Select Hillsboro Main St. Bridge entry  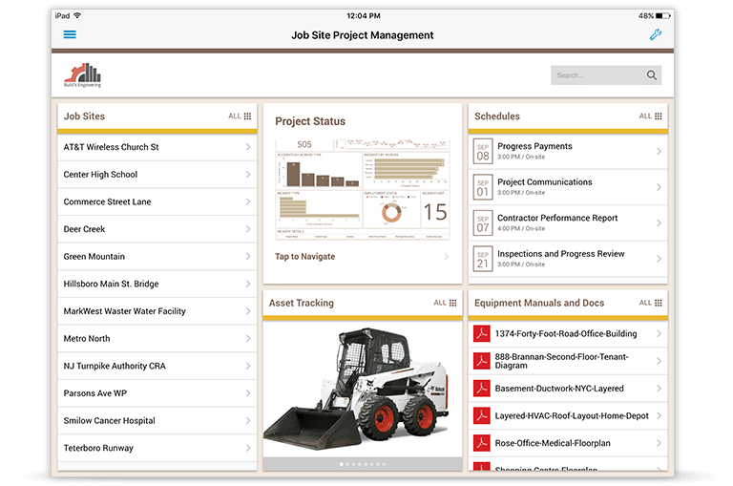pos(112,284)
